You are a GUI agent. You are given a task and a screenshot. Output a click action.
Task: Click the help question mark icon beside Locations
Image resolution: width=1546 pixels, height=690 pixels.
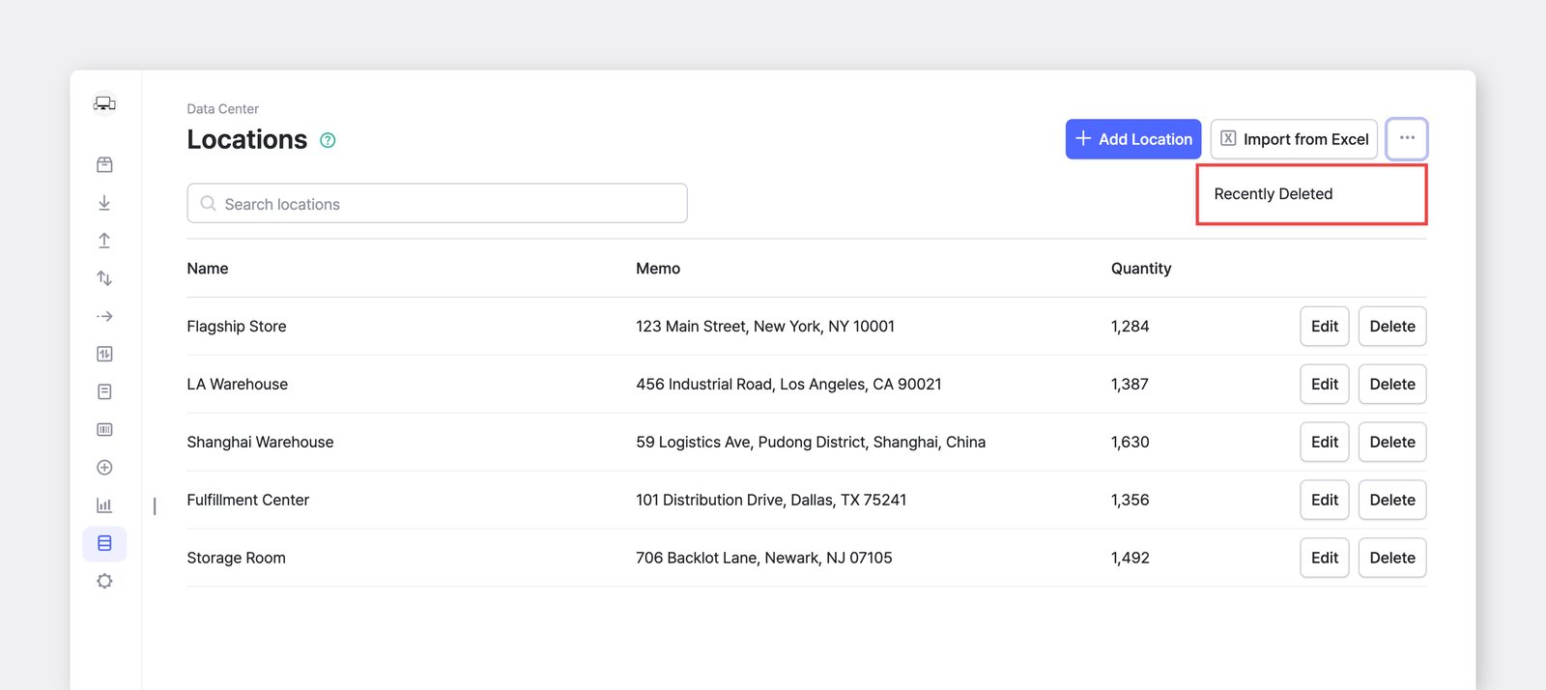pos(328,140)
